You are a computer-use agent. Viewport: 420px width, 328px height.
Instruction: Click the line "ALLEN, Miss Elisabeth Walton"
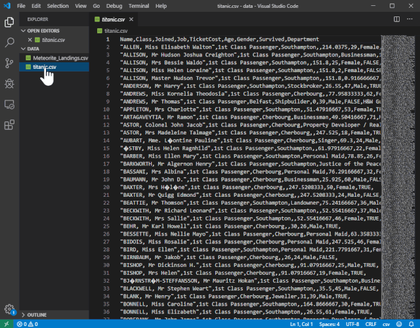coord(250,47)
